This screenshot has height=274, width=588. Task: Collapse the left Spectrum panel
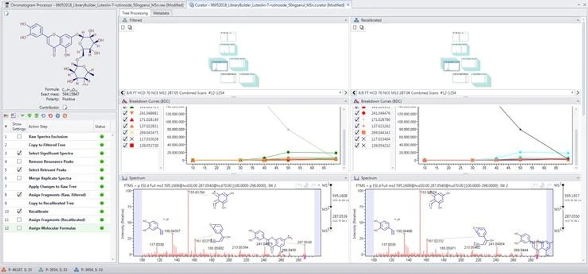(x=346, y=178)
